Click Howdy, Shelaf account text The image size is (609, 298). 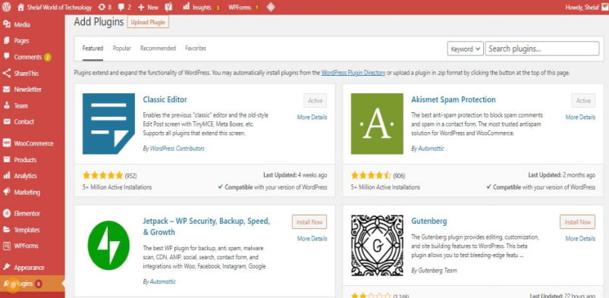(x=582, y=7)
